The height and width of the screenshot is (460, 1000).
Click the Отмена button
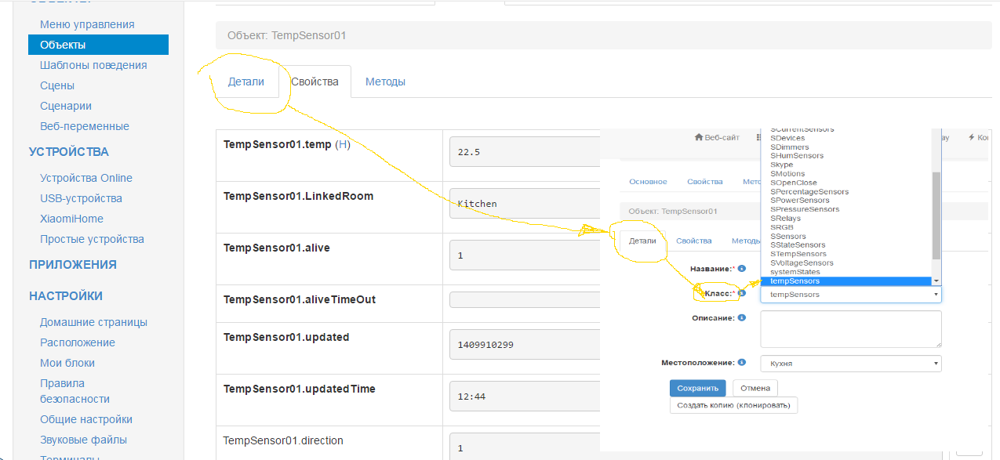[755, 388]
